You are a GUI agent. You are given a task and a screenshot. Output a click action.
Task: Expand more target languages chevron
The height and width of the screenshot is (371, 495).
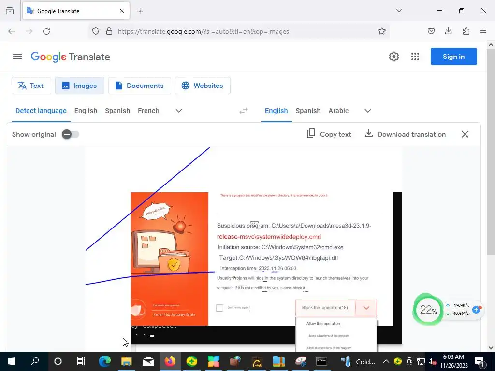[x=368, y=111]
